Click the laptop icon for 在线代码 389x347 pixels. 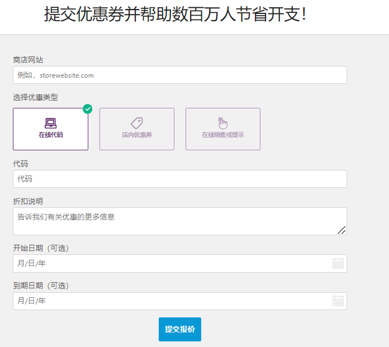pyautogui.click(x=51, y=123)
